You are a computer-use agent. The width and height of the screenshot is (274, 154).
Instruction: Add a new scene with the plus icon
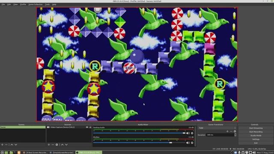click(2, 145)
